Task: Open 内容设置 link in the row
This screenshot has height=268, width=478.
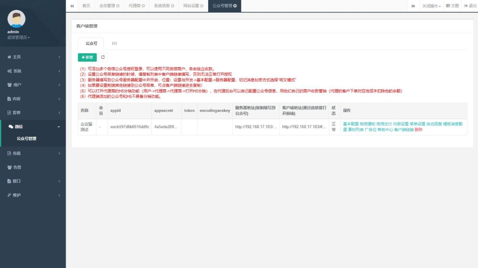Action: (x=401, y=124)
